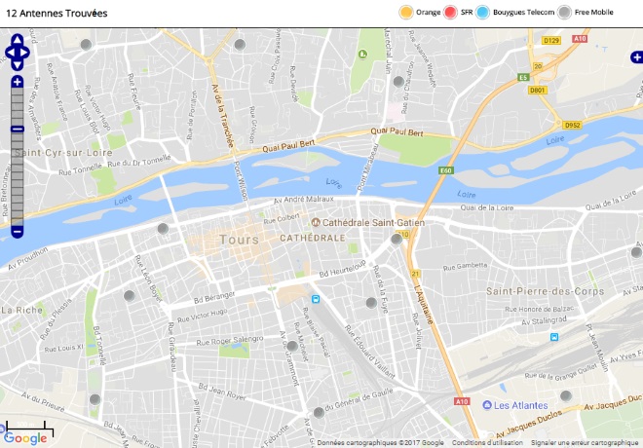Click Signaler une erreur cartographique link
This screenshot has width=643, height=448.
pyautogui.click(x=585, y=443)
